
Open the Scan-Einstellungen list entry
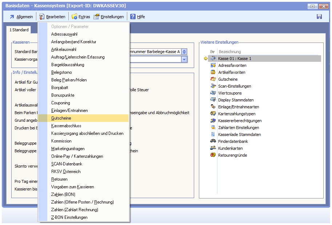235,86
